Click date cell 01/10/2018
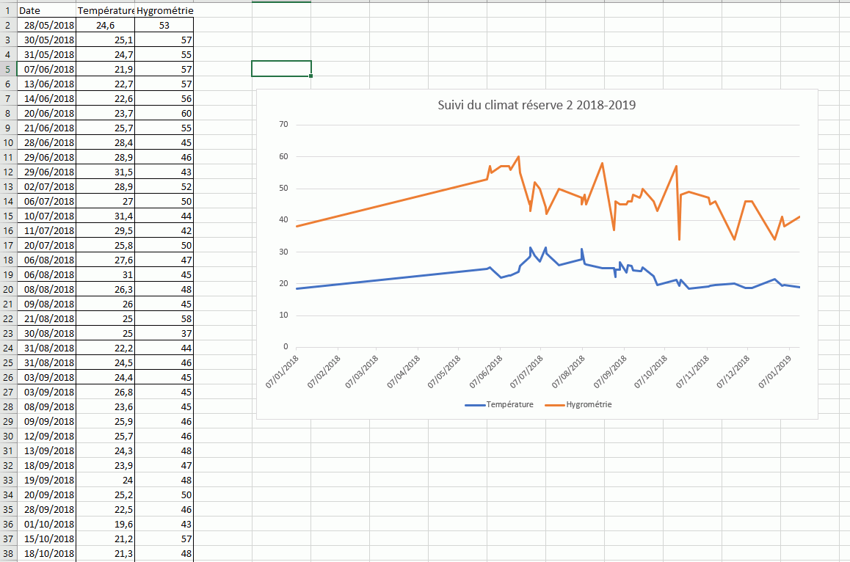Viewport: 850px width, 562px height. point(47,524)
